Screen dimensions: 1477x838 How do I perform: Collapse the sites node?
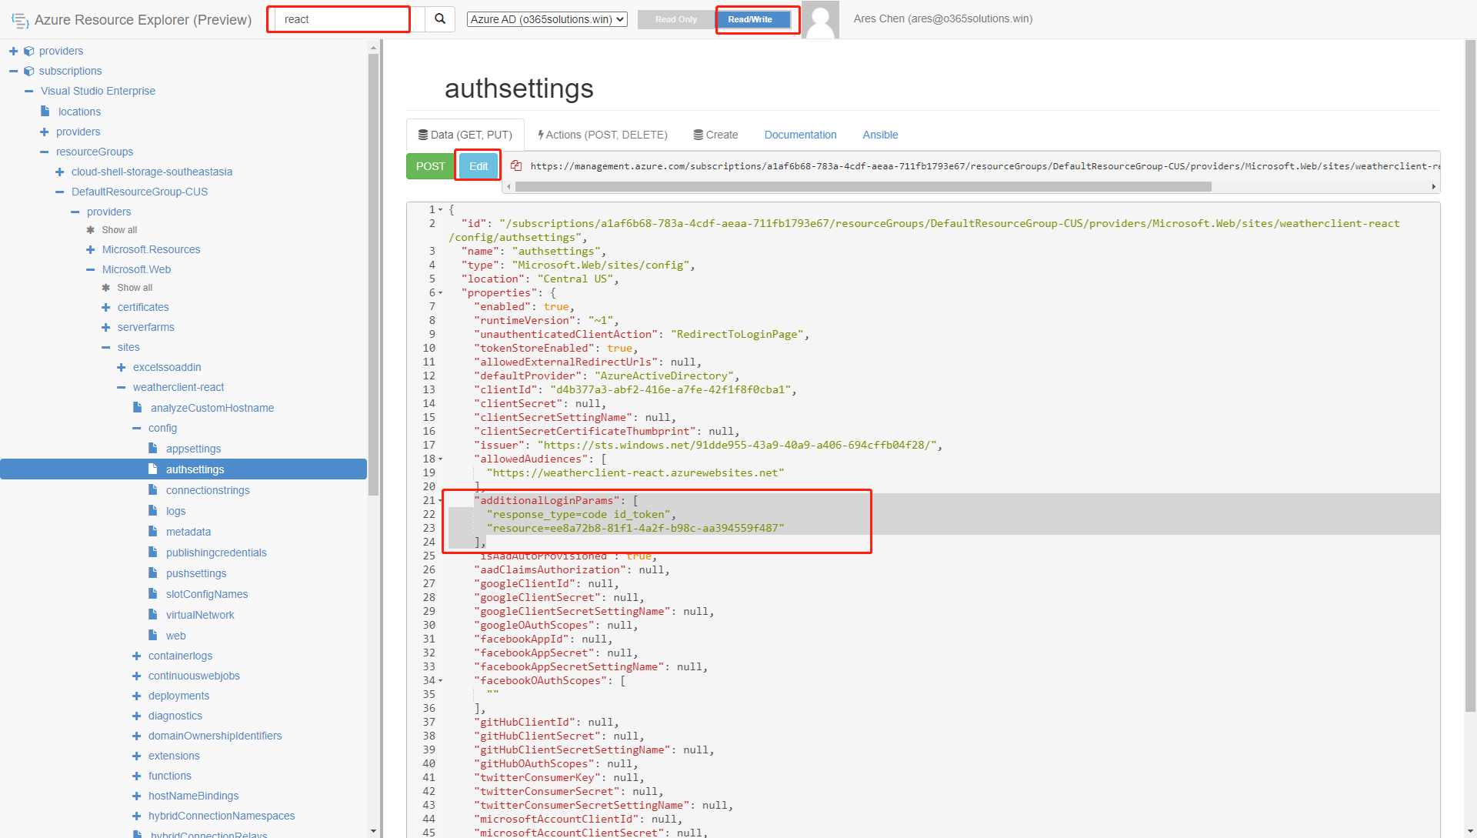(x=105, y=347)
